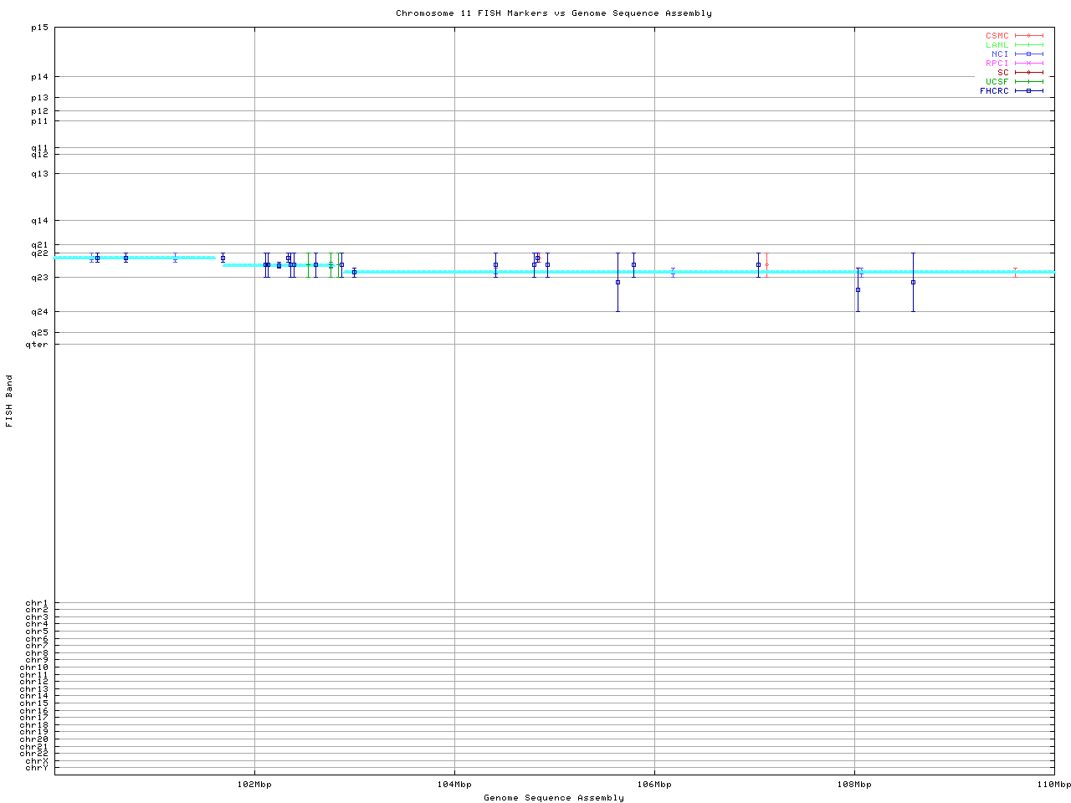This screenshot has width=1071, height=803.
Task: Click the CSMC legend marker symbol
Action: 1028,36
